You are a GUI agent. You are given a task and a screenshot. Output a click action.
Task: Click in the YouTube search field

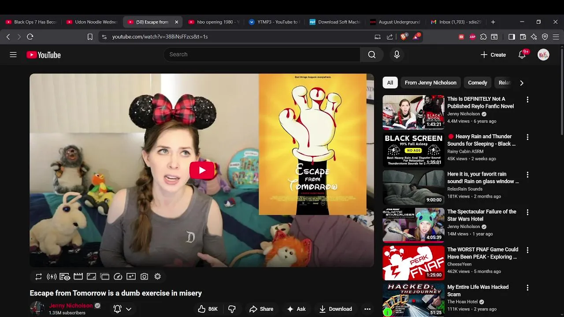coord(262,55)
